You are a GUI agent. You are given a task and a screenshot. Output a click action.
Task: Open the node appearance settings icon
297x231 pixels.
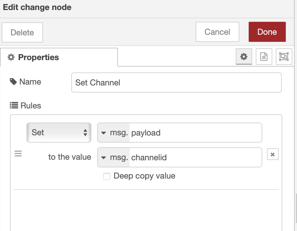pos(284,57)
